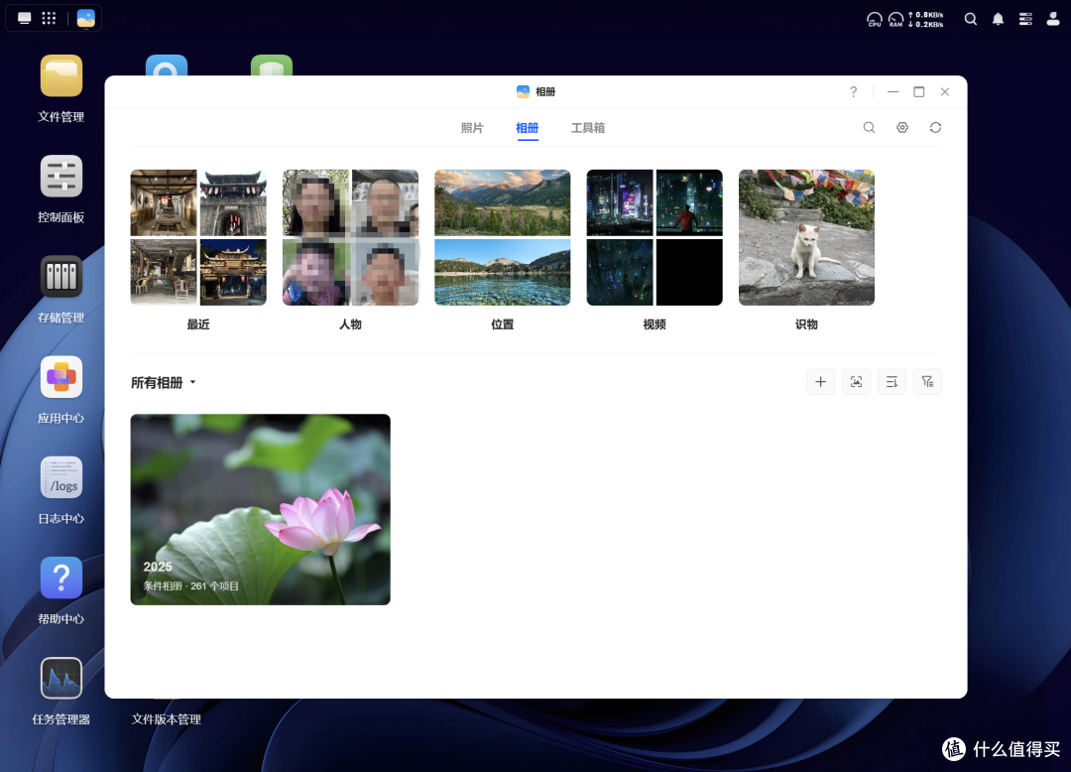The image size is (1071, 772).
Task: Click the network speed indicator
Action: pos(926,19)
